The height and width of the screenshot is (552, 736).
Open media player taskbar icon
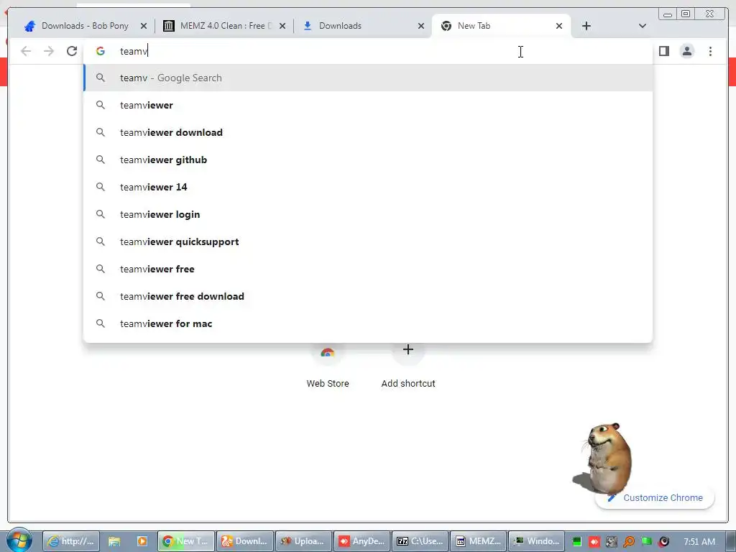click(x=142, y=541)
